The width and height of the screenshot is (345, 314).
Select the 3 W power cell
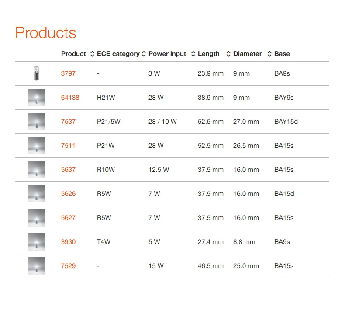coord(154,73)
